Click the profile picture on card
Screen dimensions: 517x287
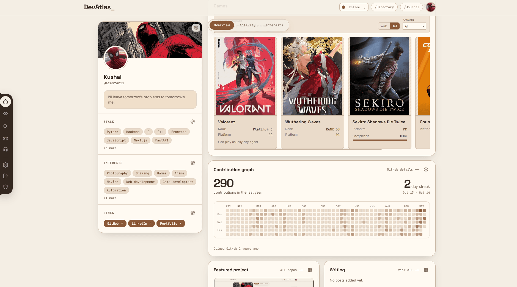click(x=116, y=58)
